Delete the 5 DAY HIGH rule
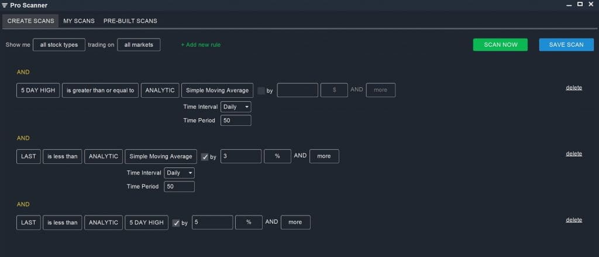The height and width of the screenshot is (257, 599). [x=574, y=88]
